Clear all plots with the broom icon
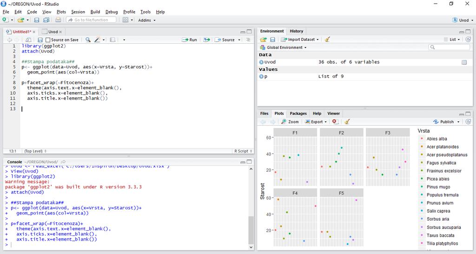This screenshot has height=254, width=476. tap(347, 121)
